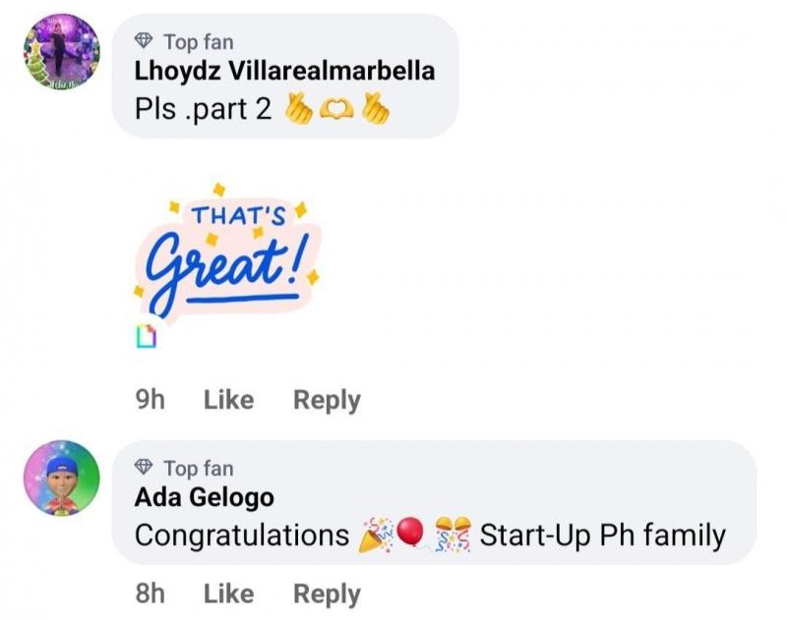
Task: Reply to Ada Gelogo's comment
Action: click(327, 593)
